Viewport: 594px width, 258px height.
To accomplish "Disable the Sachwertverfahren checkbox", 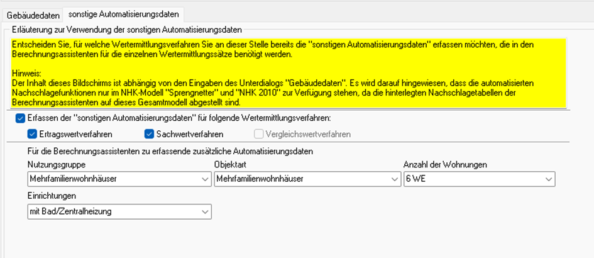I will pos(150,133).
